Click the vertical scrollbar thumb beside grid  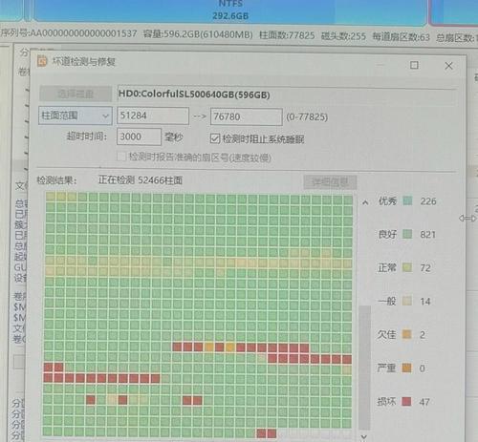[364, 368]
